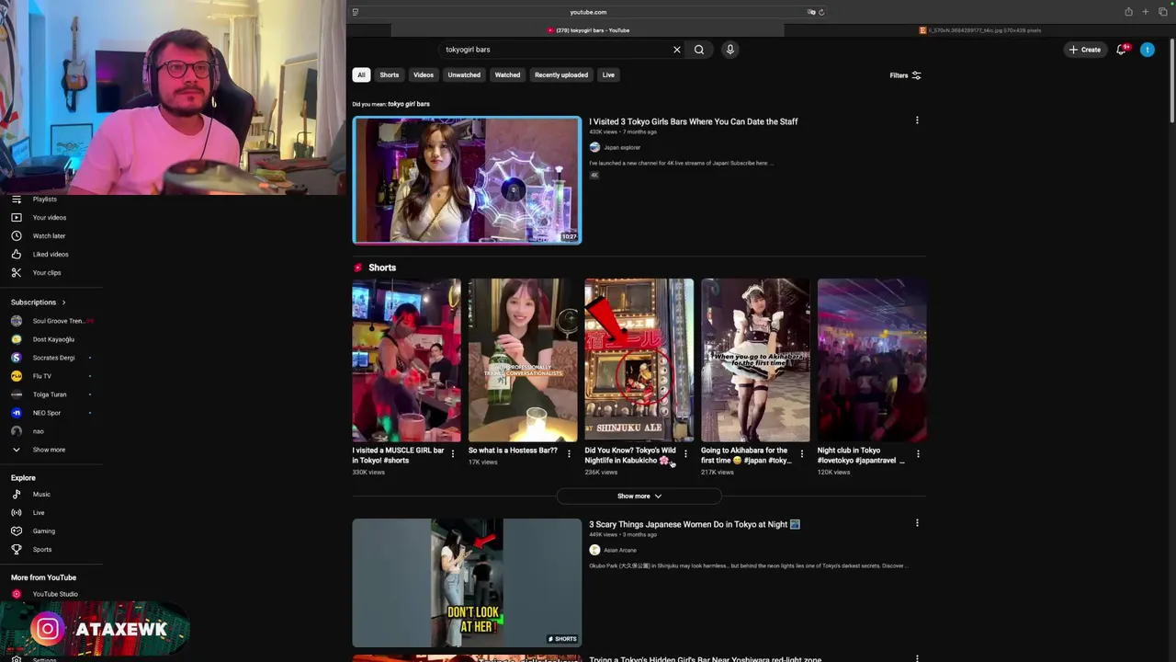Click the Your clips scissors icon
Viewport: 1176px width, 662px height.
click(x=17, y=273)
